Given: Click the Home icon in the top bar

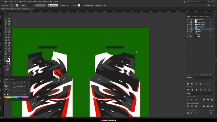Looking at the screenshot, I should coord(5,2).
